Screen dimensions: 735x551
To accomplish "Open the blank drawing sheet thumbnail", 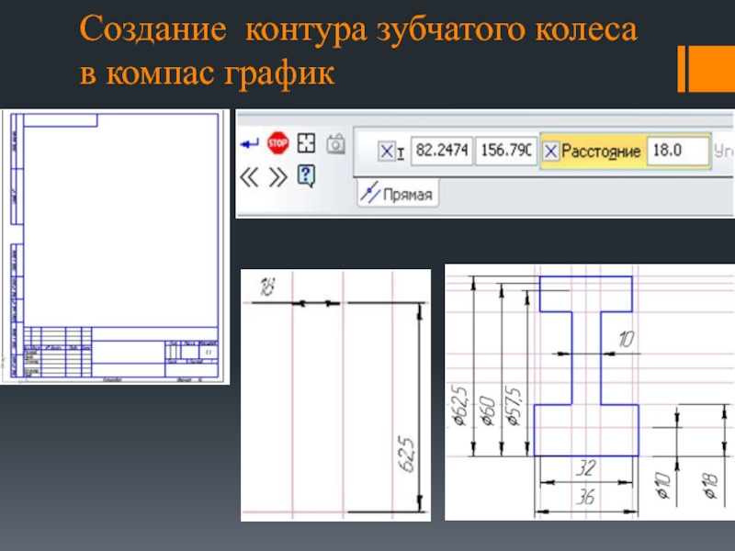I will 115,246.
